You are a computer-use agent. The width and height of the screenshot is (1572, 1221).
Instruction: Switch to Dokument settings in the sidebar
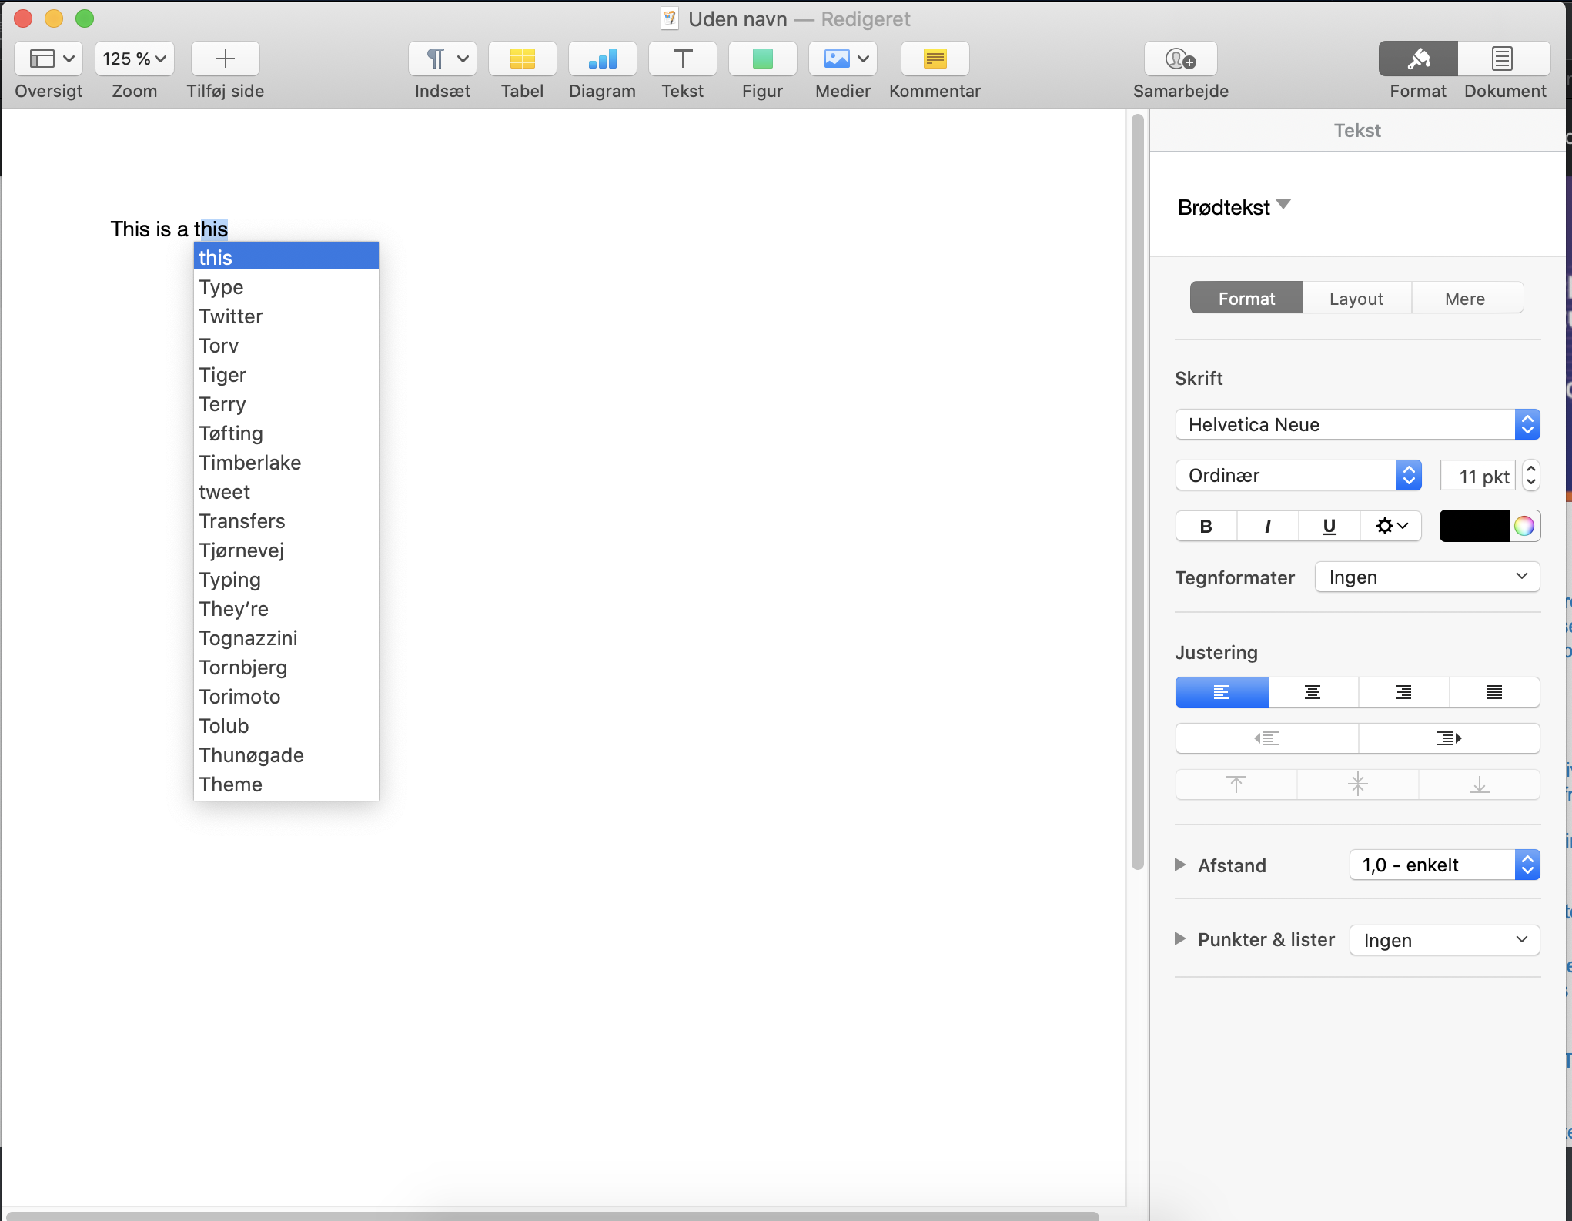(x=1503, y=59)
